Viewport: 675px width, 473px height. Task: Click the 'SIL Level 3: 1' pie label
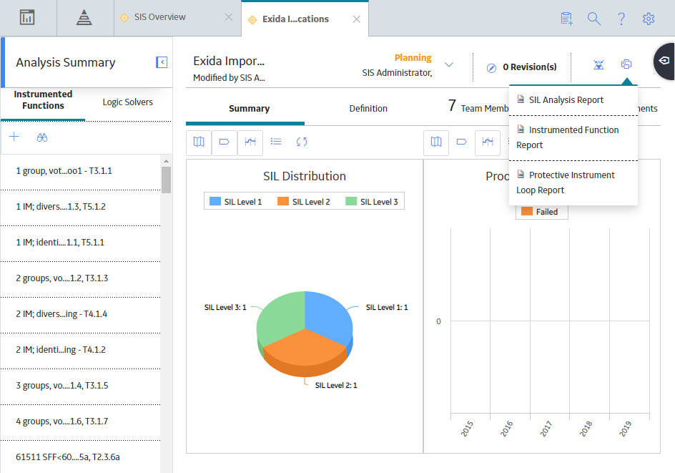[225, 307]
